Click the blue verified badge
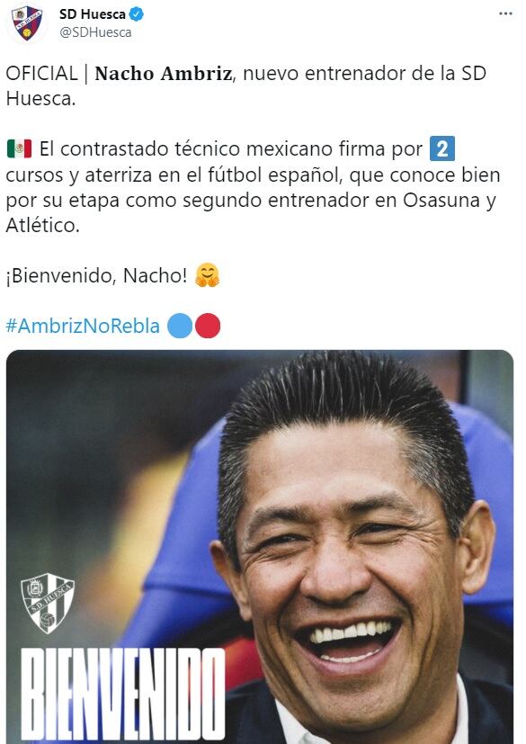The image size is (526, 744). pyautogui.click(x=137, y=14)
